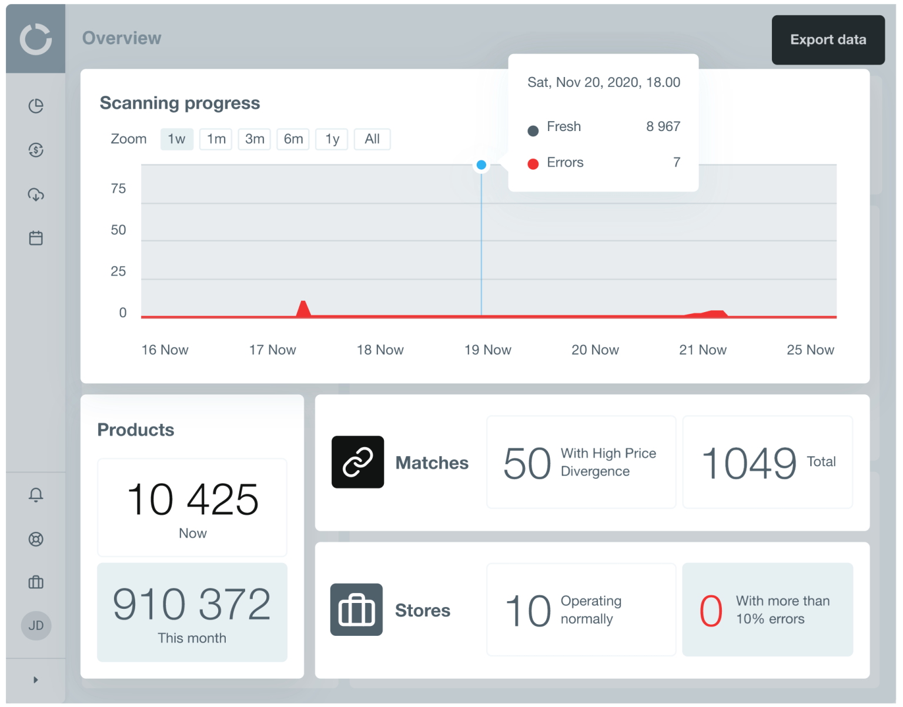Open the analytics pie chart section

36,106
